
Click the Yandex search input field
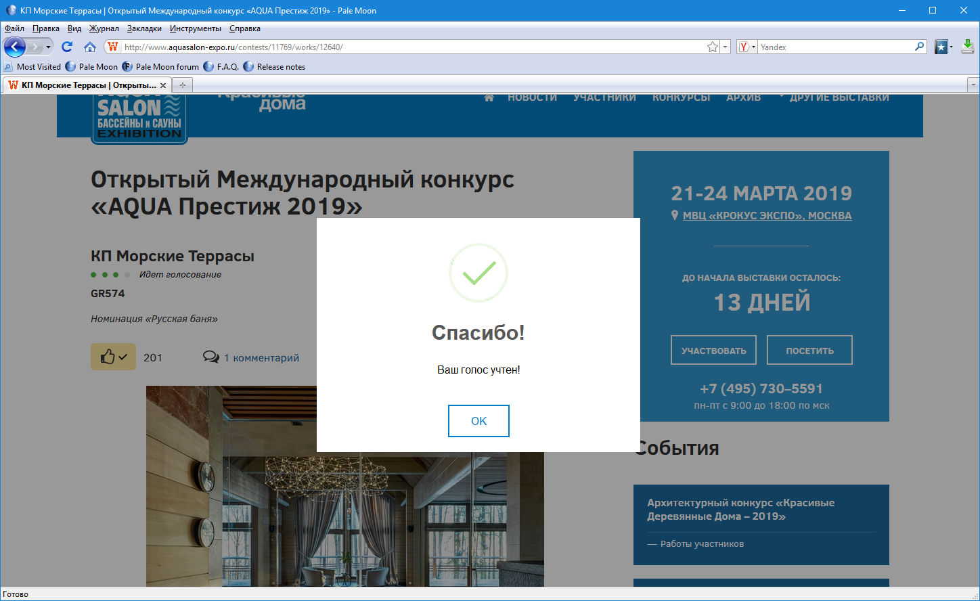click(x=835, y=47)
